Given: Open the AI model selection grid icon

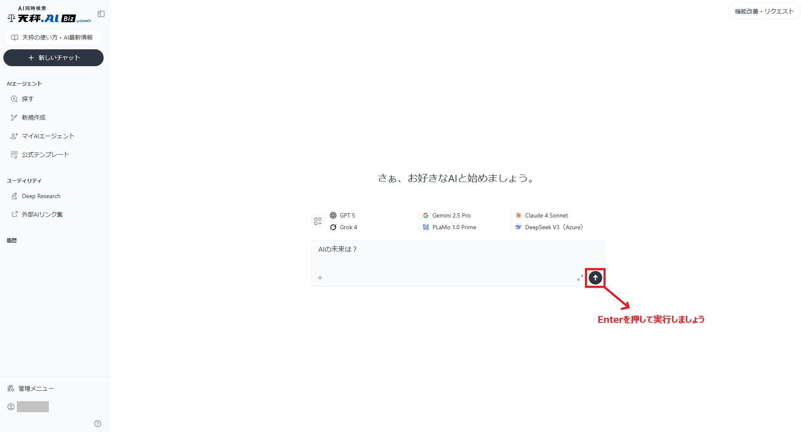Looking at the screenshot, I should tap(318, 221).
